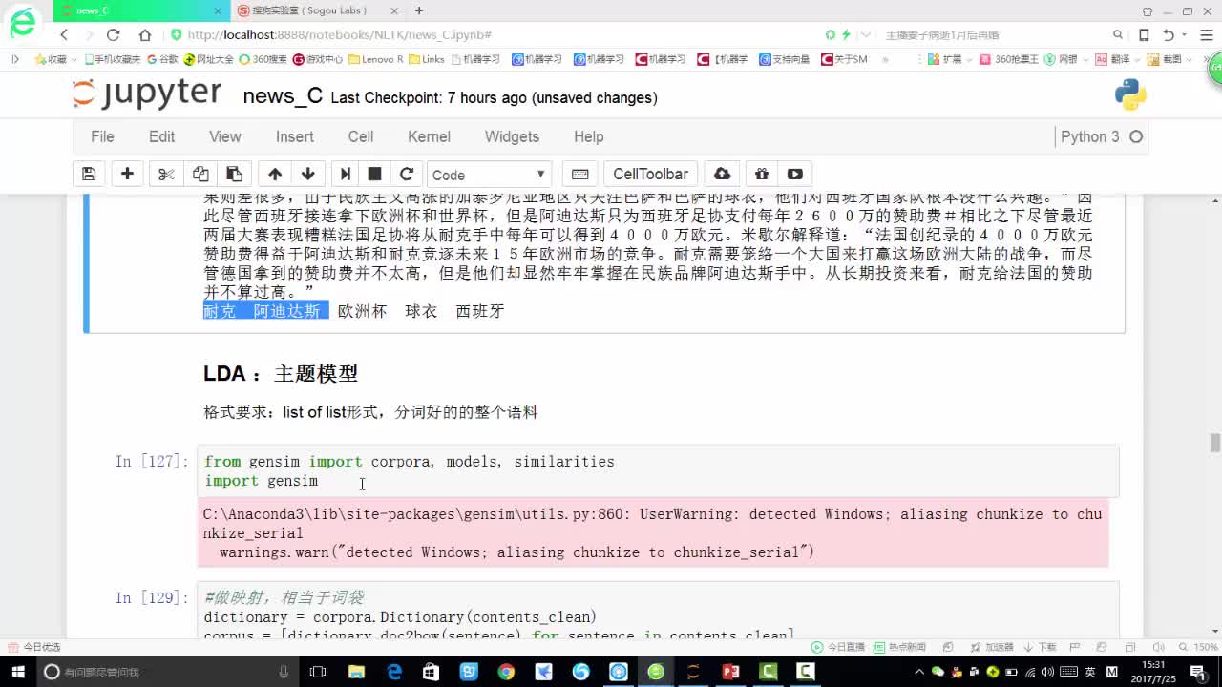Image resolution: width=1222 pixels, height=687 pixels.
Task: Open the Help menu
Action: (x=589, y=136)
